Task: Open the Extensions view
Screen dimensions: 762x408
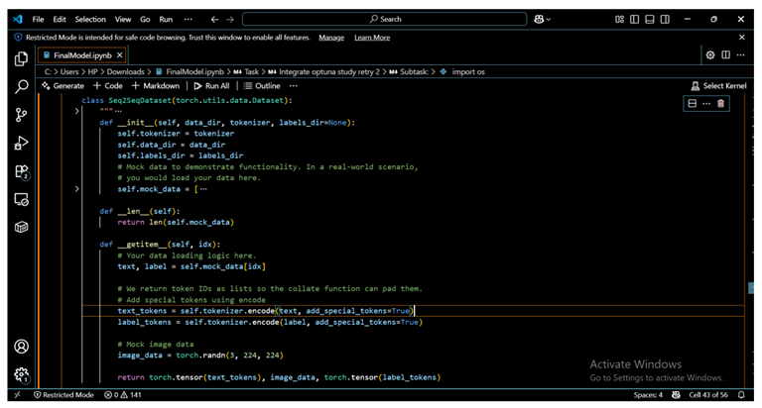Action: [x=21, y=172]
